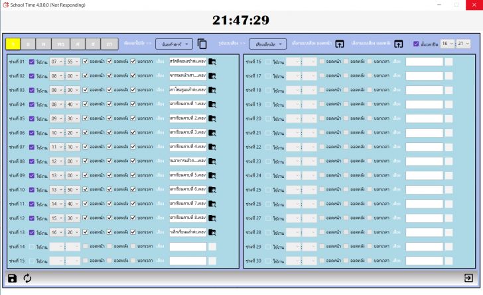Click the ช่วงที่ 12 row label

coord(17,218)
